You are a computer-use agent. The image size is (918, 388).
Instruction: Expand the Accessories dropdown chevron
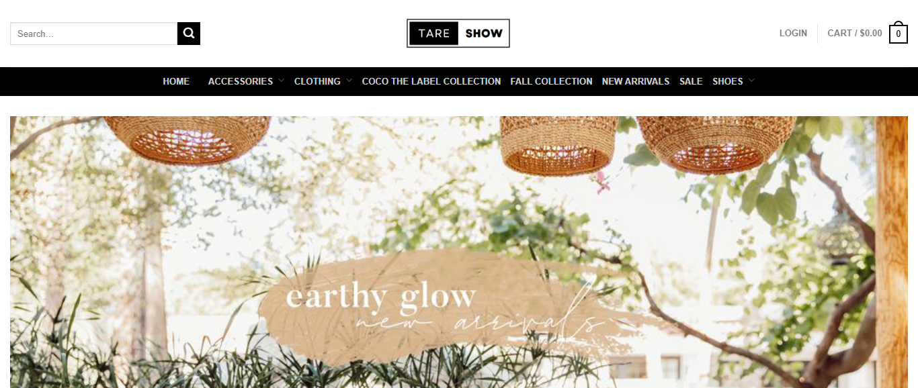click(x=282, y=81)
